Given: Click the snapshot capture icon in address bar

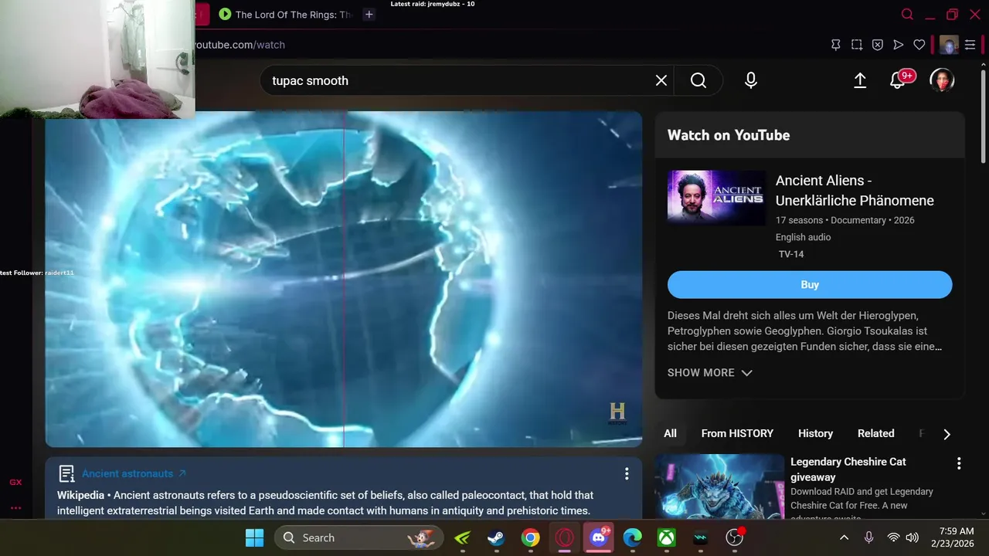Looking at the screenshot, I should tap(857, 45).
